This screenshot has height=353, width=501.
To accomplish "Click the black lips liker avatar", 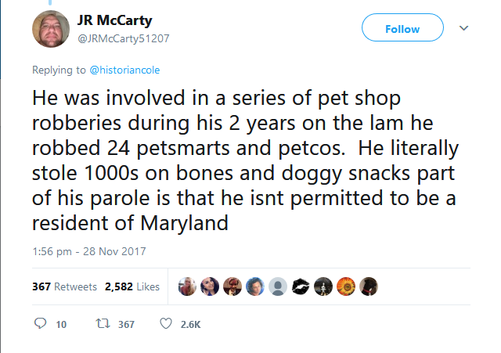I will pyautogui.click(x=301, y=286).
